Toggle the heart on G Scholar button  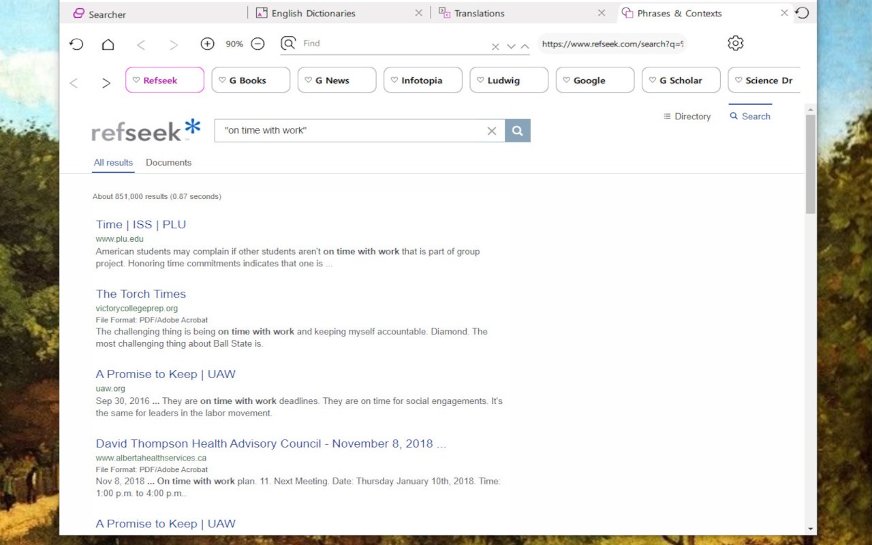click(653, 80)
